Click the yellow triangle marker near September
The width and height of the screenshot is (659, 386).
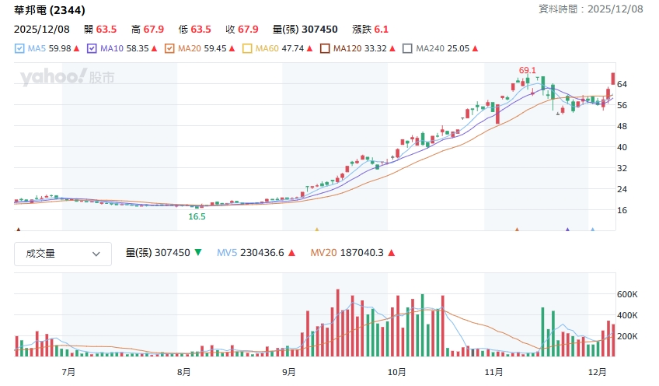(316, 230)
